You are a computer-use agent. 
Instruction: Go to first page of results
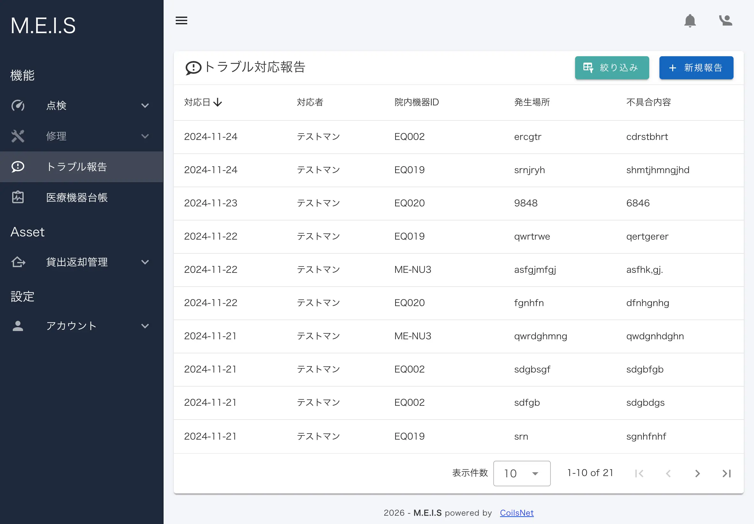(639, 474)
